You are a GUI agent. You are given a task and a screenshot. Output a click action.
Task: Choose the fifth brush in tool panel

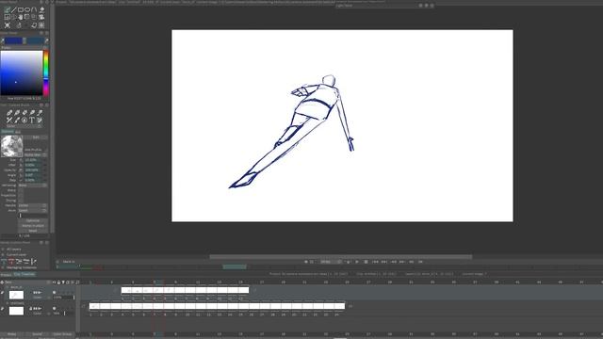pyautogui.click(x=40, y=112)
